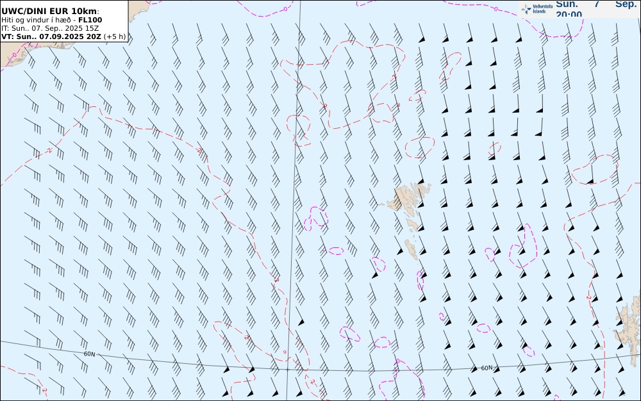
Task: Click the 'Veðurstofa Íslands' logo text
Action: pos(542,9)
